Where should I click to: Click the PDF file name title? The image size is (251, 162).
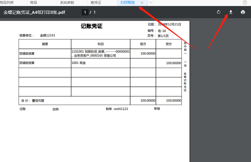[x=35, y=13]
